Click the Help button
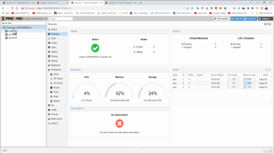This screenshot has width=274, height=154. [268, 24]
